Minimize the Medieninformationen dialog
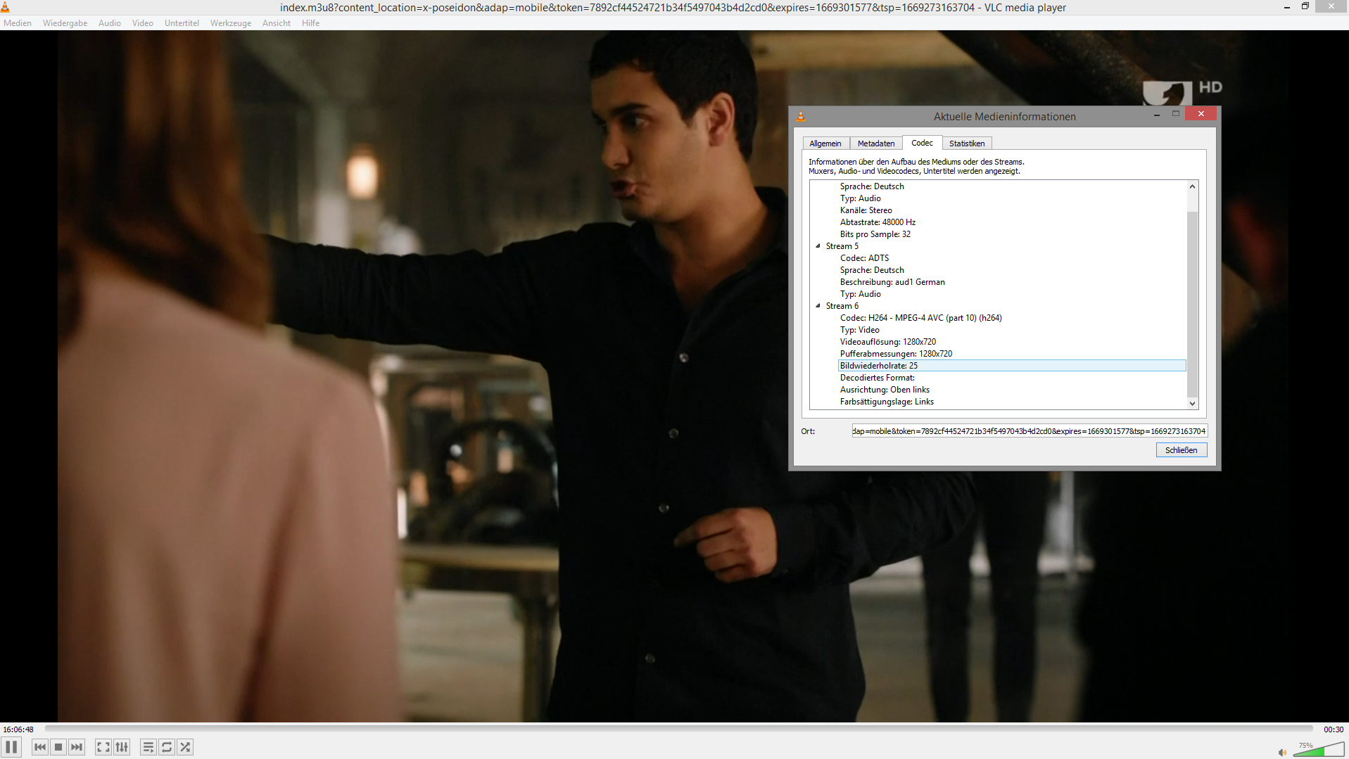 click(x=1157, y=115)
